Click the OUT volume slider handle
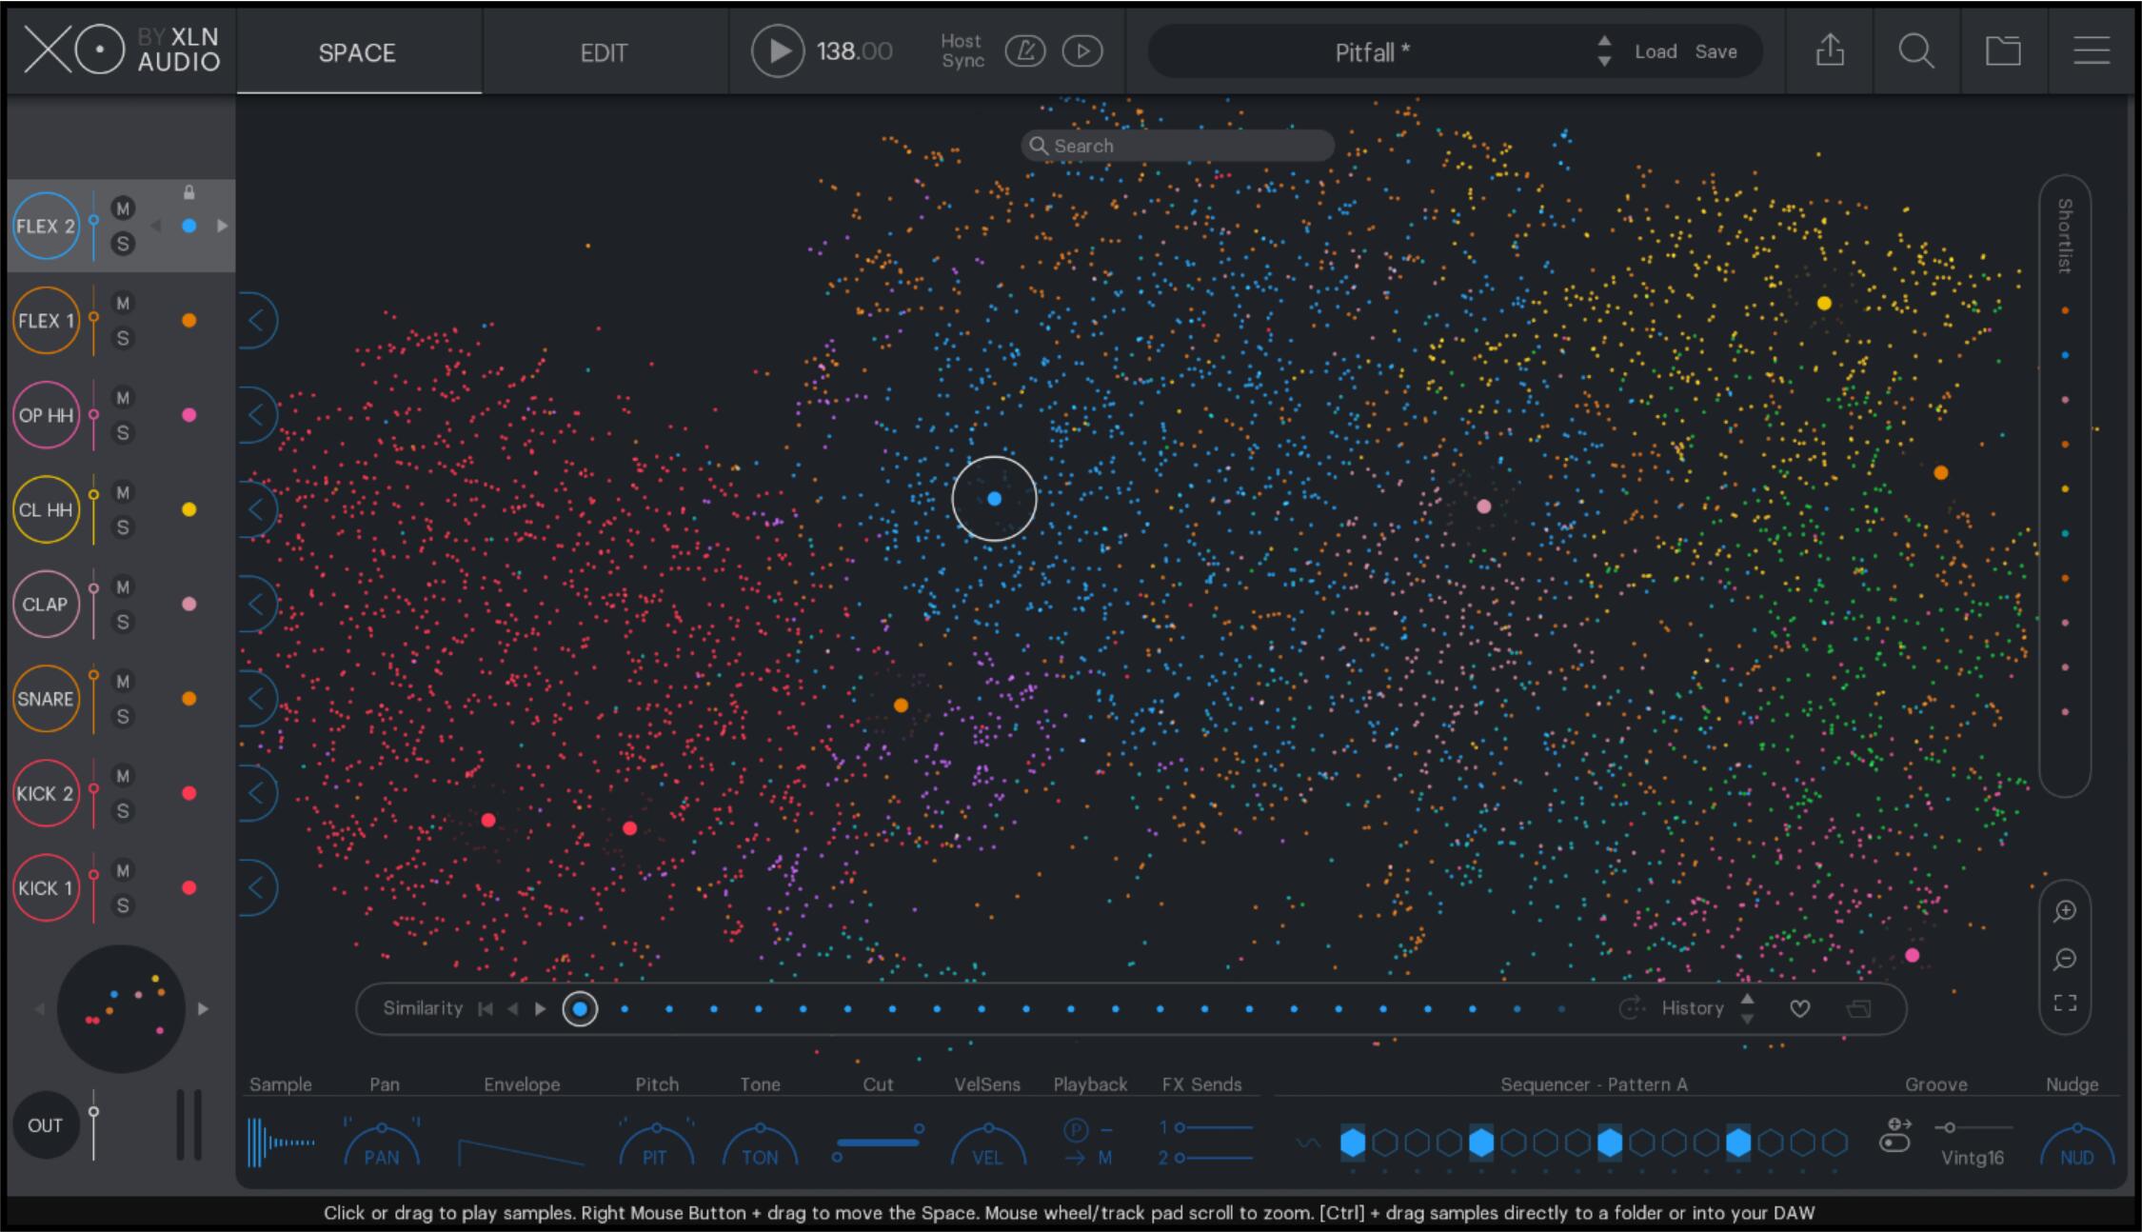This screenshot has height=1232, width=2142. coord(93,1112)
